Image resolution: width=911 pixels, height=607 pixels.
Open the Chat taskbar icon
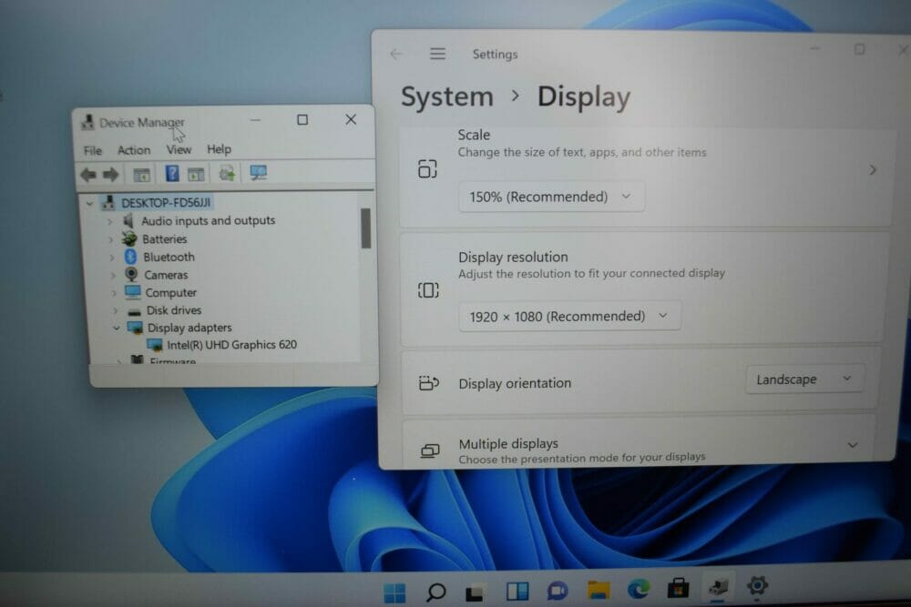pyautogui.click(x=558, y=591)
